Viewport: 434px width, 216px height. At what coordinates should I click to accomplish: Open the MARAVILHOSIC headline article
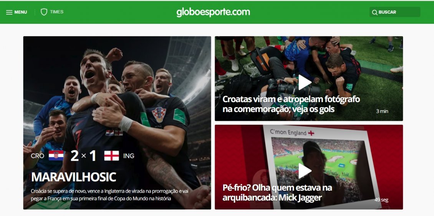(74, 177)
